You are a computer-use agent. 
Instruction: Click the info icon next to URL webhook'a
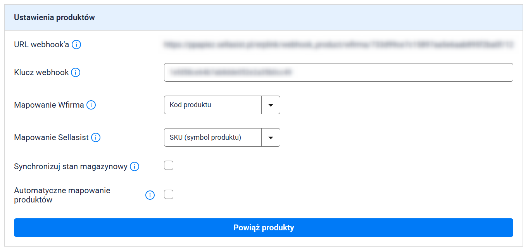(76, 45)
